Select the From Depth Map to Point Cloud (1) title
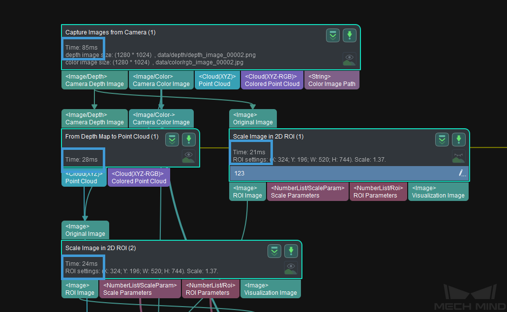 [x=112, y=137]
